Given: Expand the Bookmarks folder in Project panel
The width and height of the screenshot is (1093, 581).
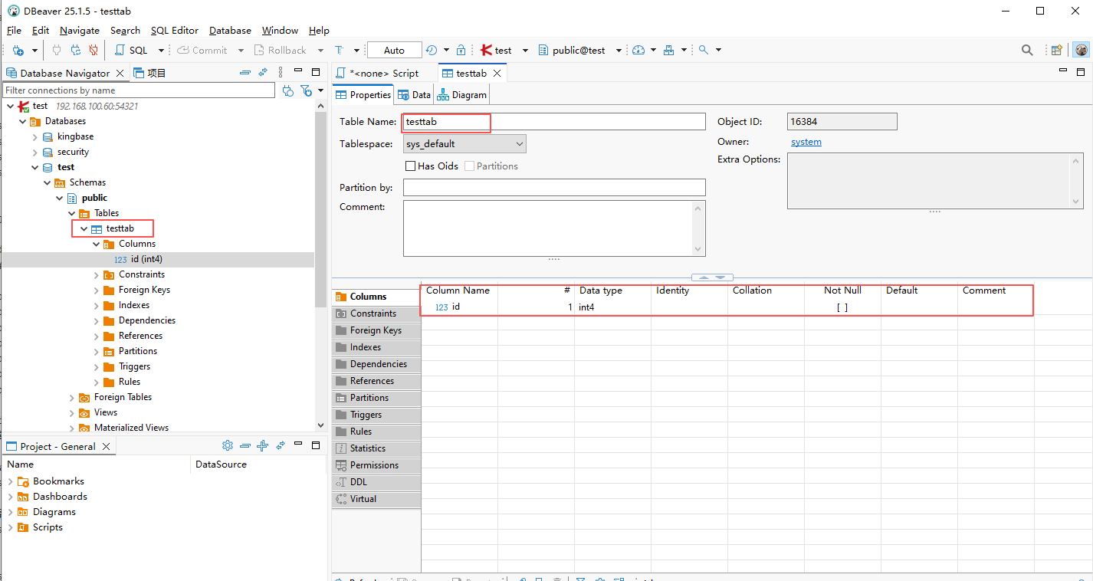Looking at the screenshot, I should click(x=10, y=481).
